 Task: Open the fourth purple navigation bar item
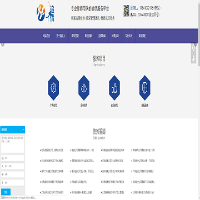88,36
